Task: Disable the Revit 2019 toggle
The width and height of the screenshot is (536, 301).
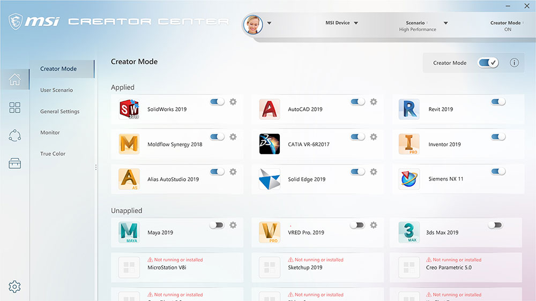Action: [x=498, y=102]
